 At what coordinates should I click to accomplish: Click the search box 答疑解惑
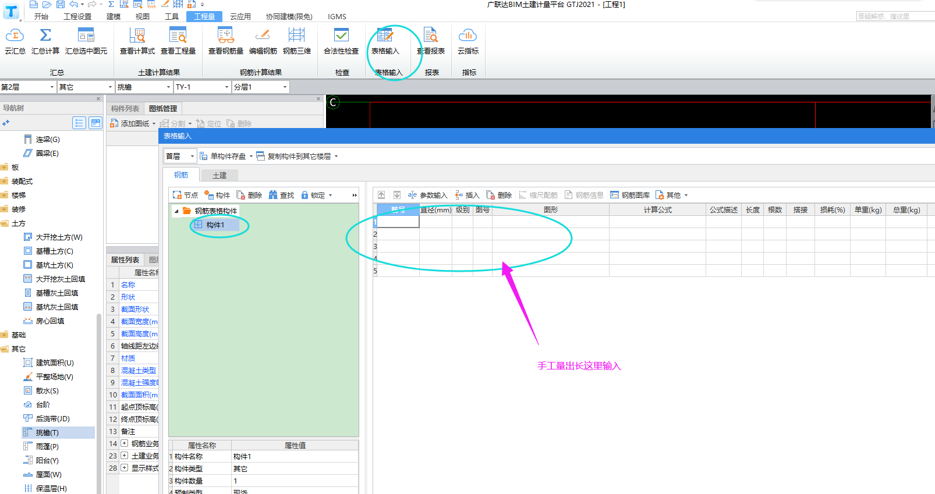[x=895, y=16]
